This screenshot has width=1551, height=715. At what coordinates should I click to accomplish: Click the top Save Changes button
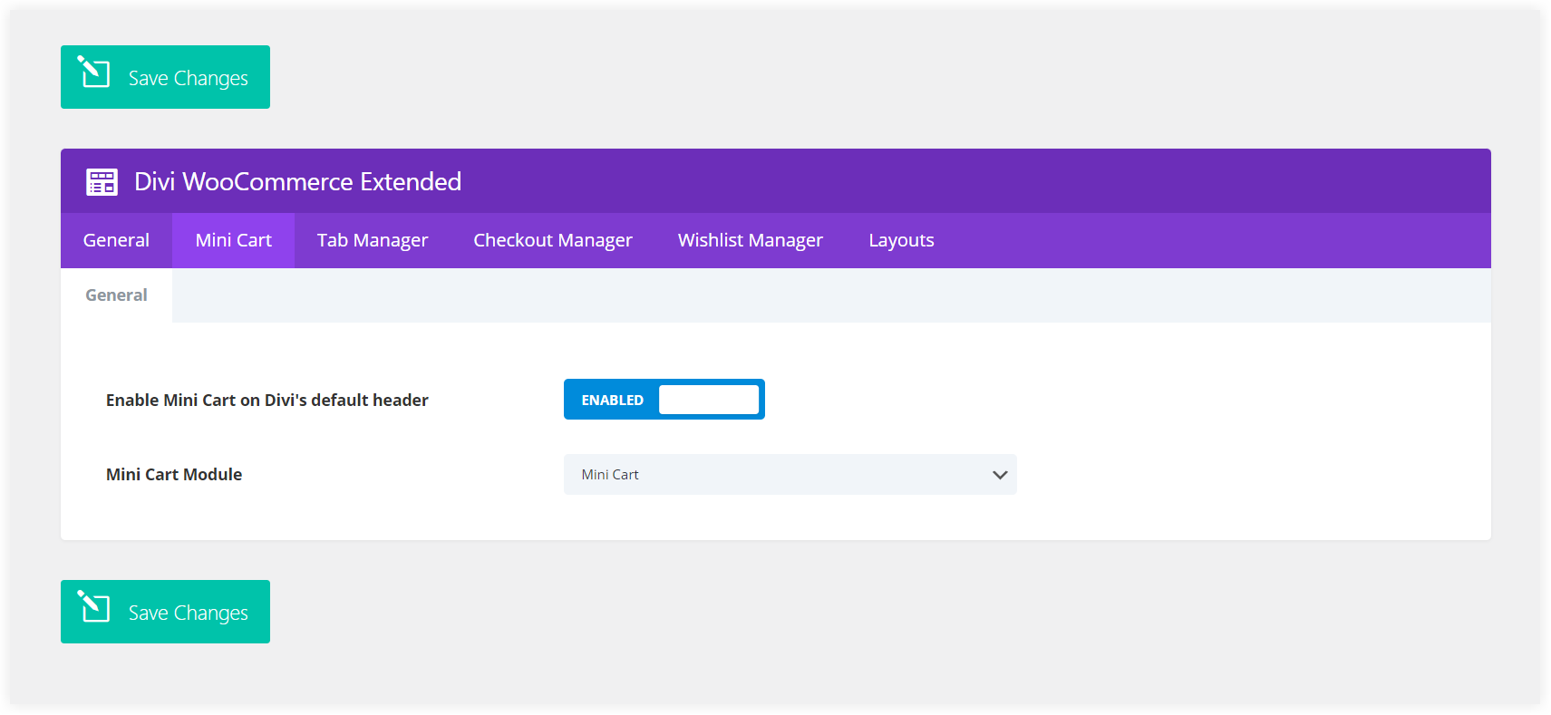[x=165, y=77]
